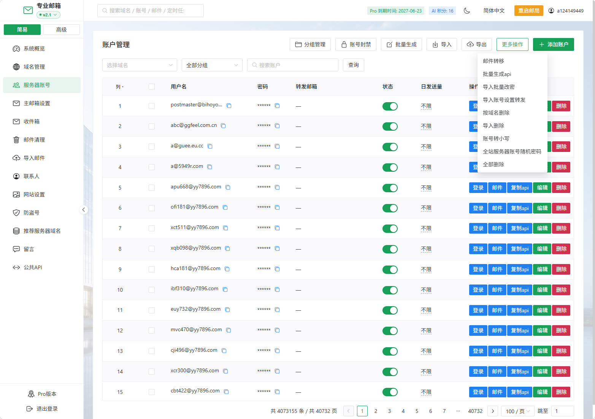Disable status switch for apu668@yy7896.com
595x419 pixels.
390,188
